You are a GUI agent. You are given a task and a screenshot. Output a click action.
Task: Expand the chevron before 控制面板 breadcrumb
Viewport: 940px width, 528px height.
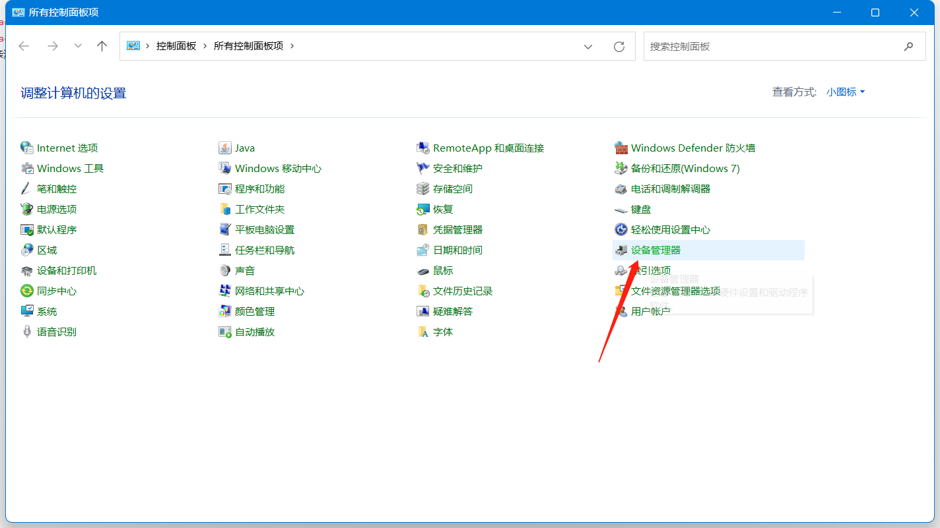point(148,46)
